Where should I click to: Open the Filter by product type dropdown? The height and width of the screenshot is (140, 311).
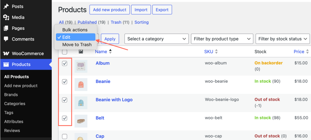(x=222, y=39)
